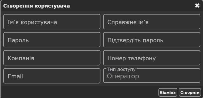
Task: Choose the Оператор value in access type
Action: [x=123, y=76]
